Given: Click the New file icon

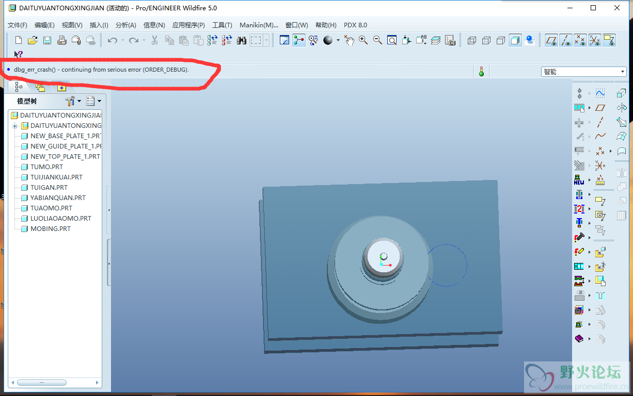Looking at the screenshot, I should pos(19,40).
